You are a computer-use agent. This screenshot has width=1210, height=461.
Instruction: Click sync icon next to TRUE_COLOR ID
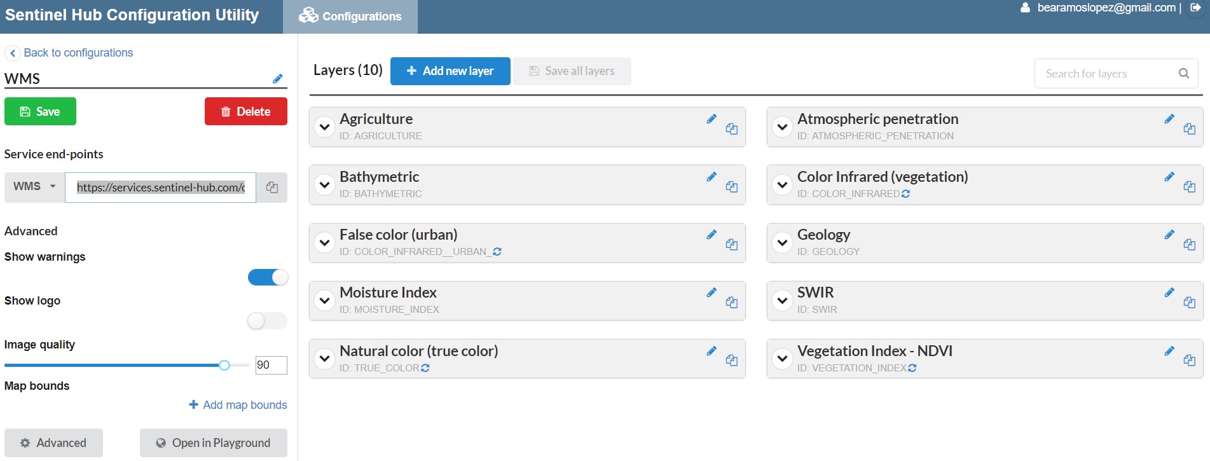tap(425, 368)
